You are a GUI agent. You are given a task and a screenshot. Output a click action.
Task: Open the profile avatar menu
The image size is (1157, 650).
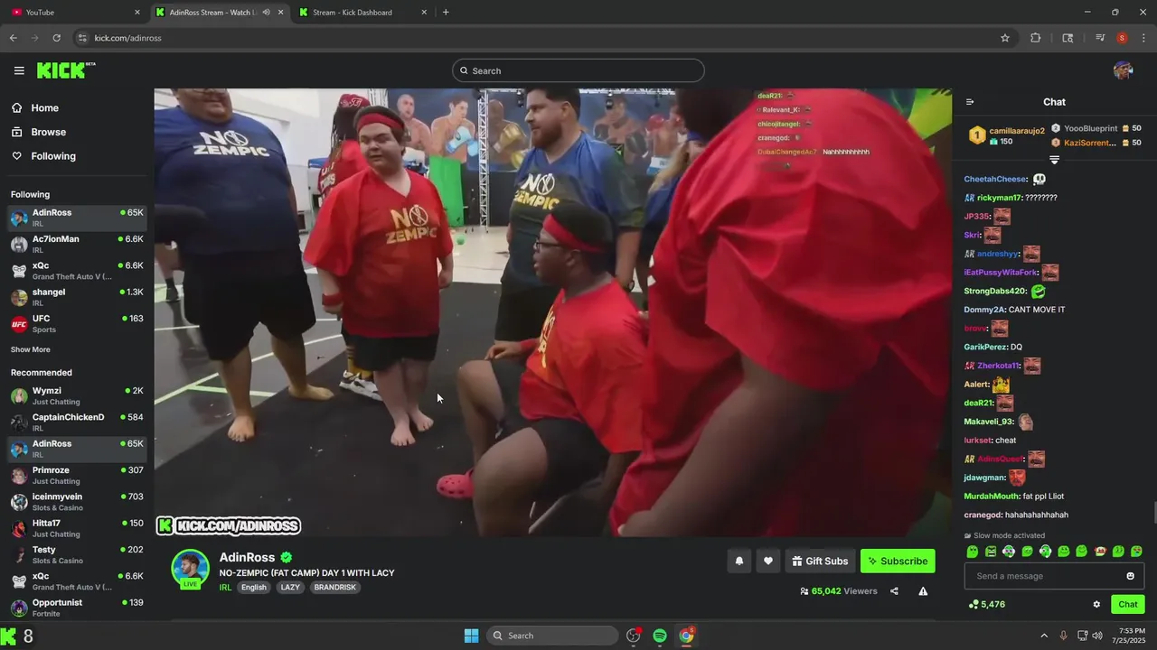pos(1123,70)
